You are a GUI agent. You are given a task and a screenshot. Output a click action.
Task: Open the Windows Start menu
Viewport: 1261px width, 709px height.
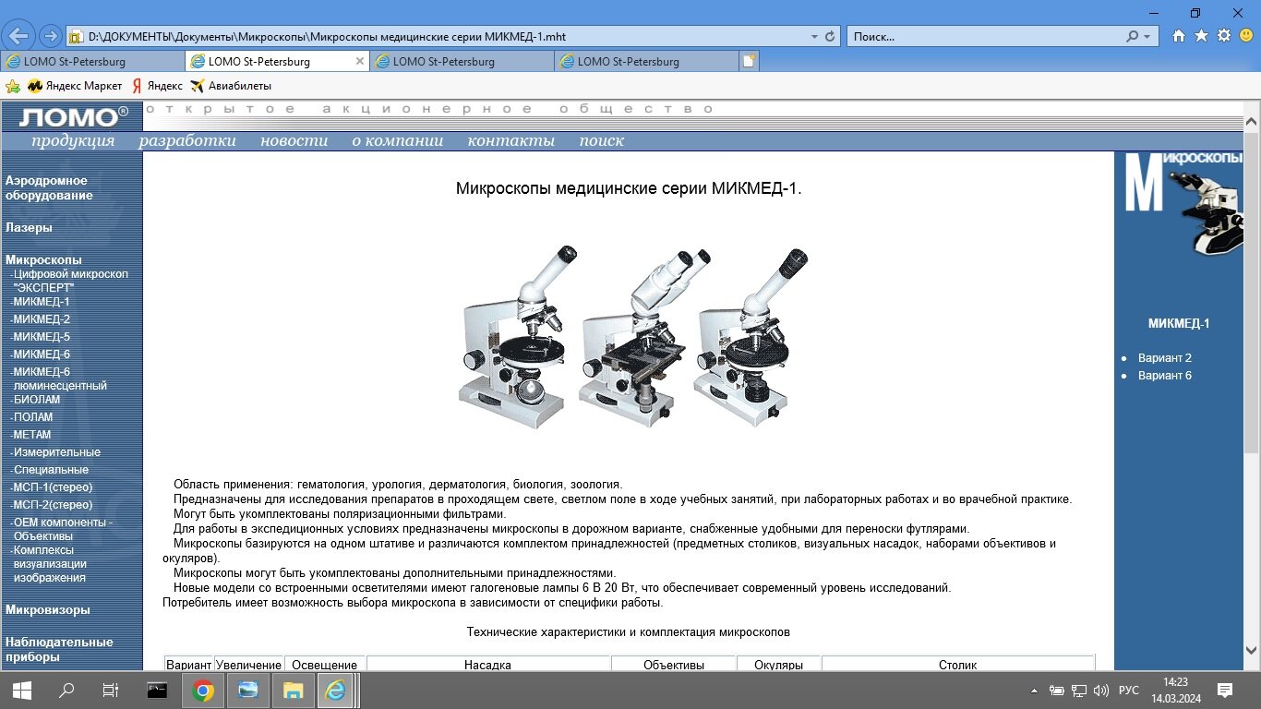point(21,690)
